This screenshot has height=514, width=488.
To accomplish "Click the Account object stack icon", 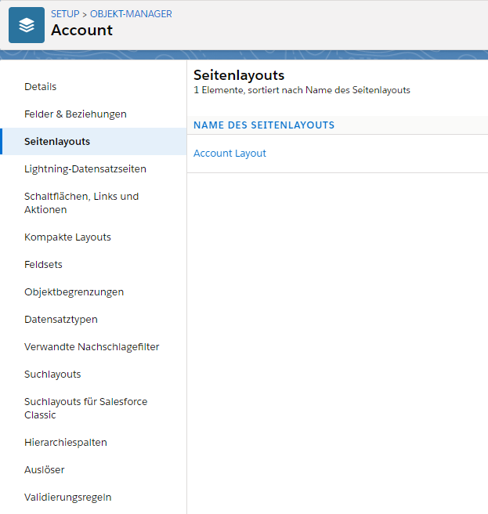I will [27, 25].
